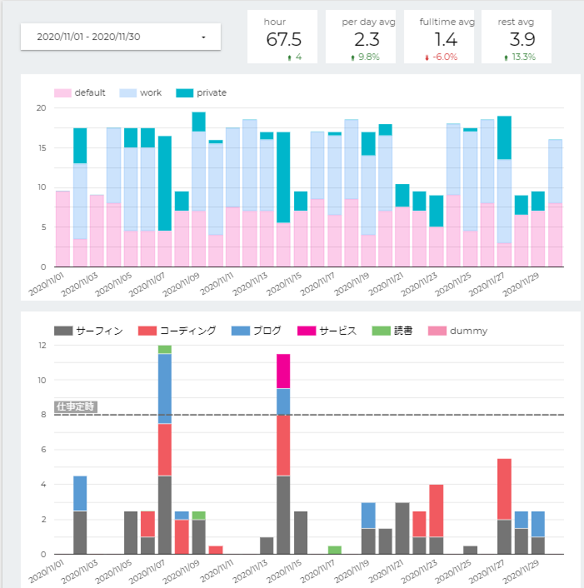Toggle the 読書 legend label
The width and height of the screenshot is (584, 588).
403,331
